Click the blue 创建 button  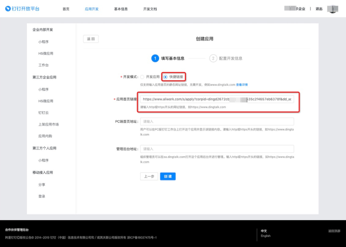[168, 177]
